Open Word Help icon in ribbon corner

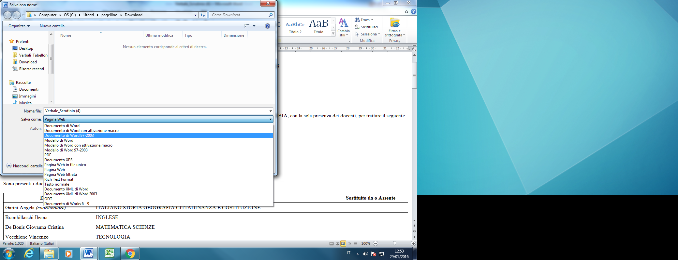pyautogui.click(x=414, y=11)
